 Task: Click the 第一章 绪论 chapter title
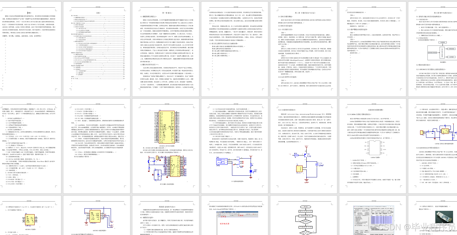pos(167,13)
